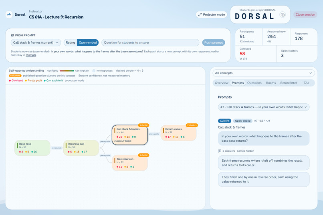Select the Recursive call concept node

click(81, 148)
